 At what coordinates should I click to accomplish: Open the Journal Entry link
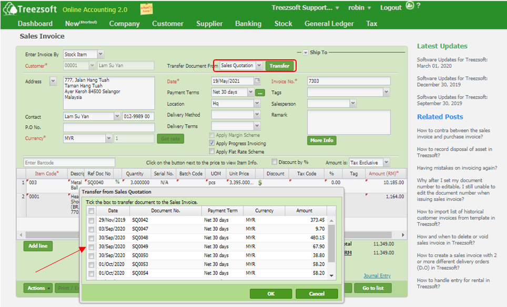click(377, 276)
